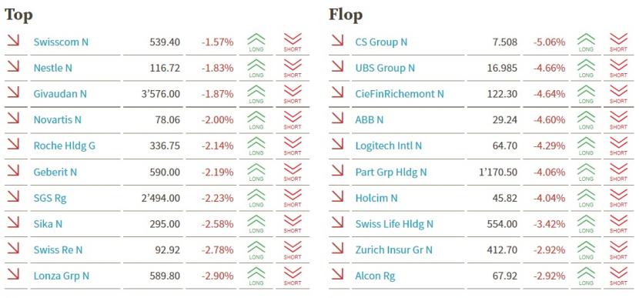
Task: Click LONG icon in the ABB N row
Action: pyautogui.click(x=586, y=120)
